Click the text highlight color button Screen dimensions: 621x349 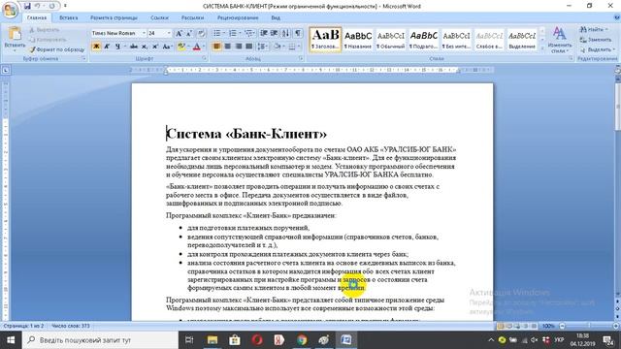pos(181,47)
